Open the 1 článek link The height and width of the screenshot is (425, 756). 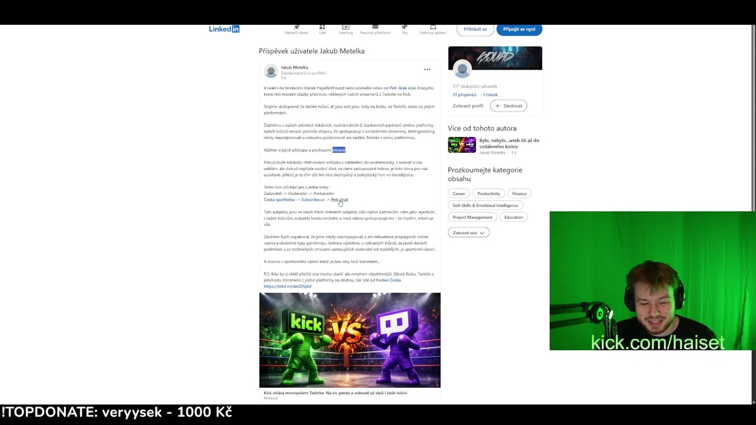pos(490,94)
